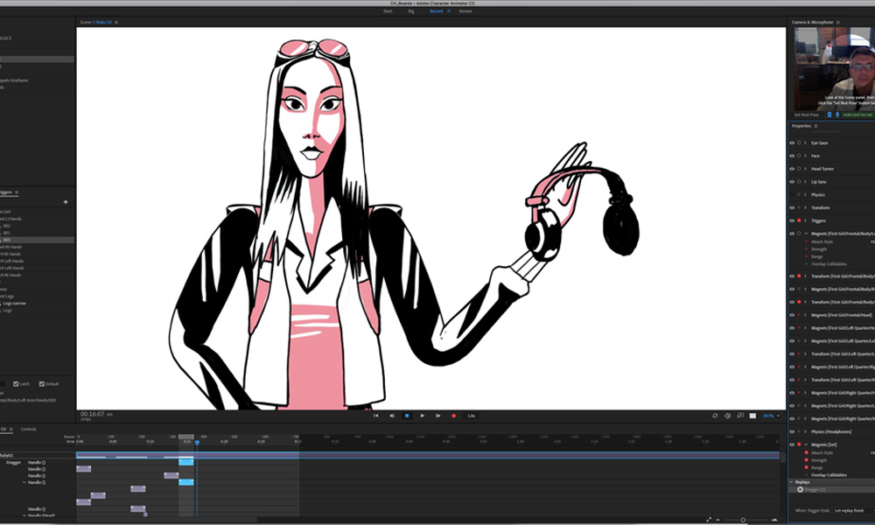Open the scene zoom percentage dropdown
Screen dimensions: 875x525
(x=770, y=416)
